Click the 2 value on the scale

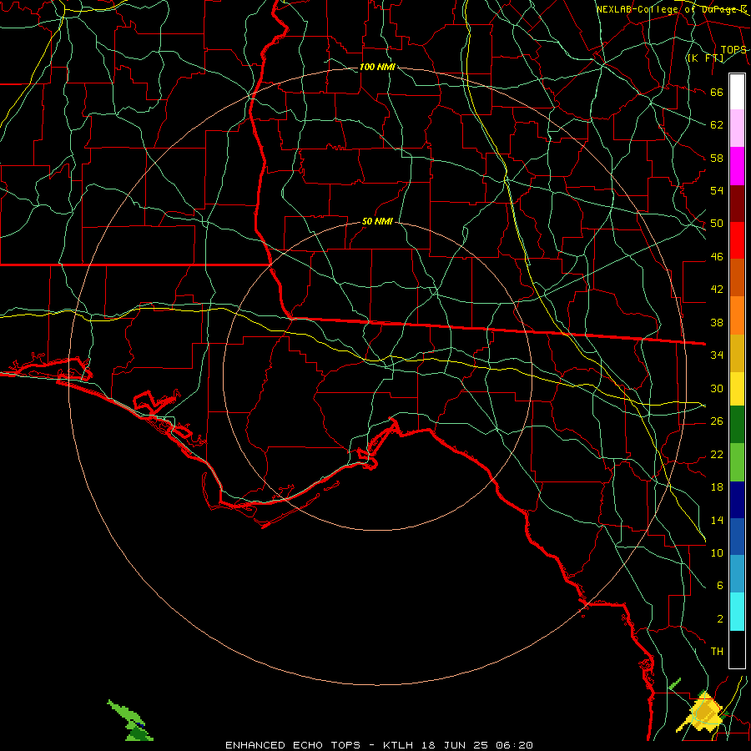719,619
